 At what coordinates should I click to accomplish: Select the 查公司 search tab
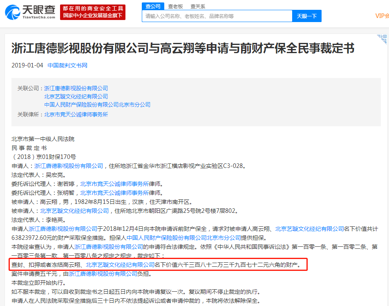(153, 6)
